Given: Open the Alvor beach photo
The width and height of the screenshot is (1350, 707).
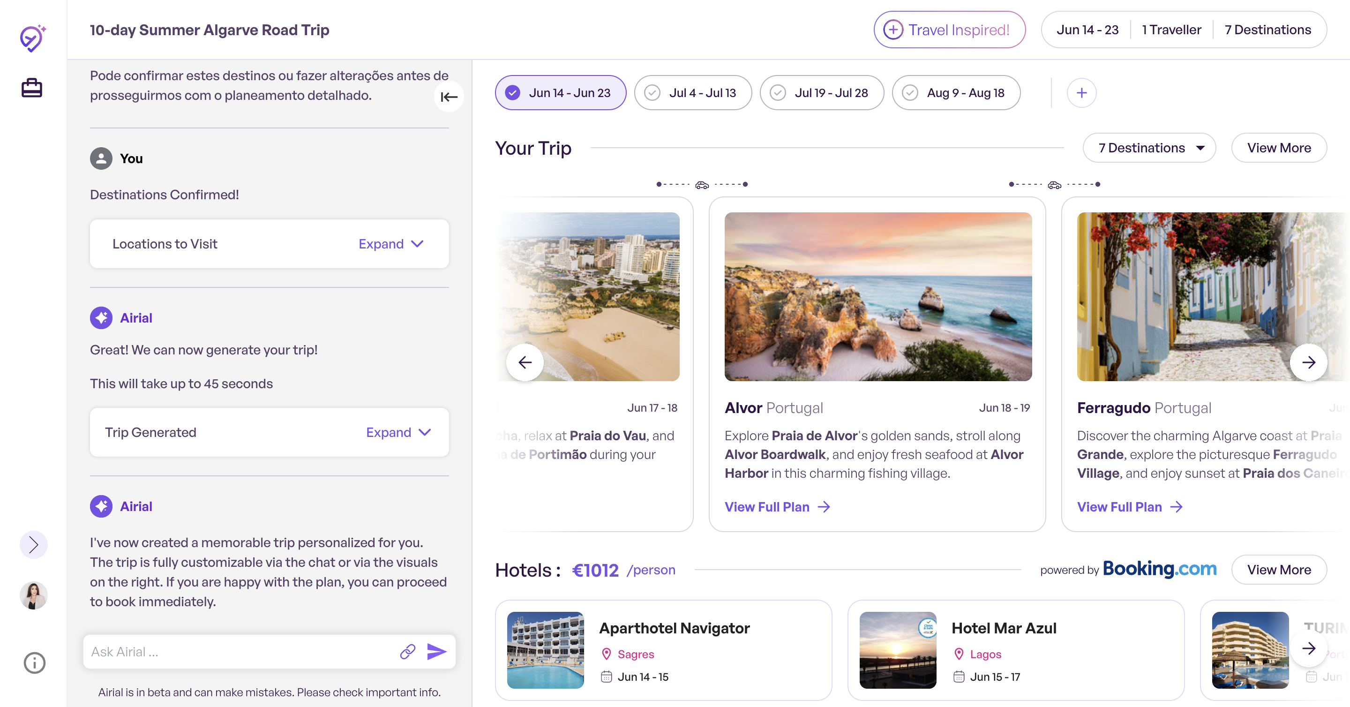Looking at the screenshot, I should 878,297.
